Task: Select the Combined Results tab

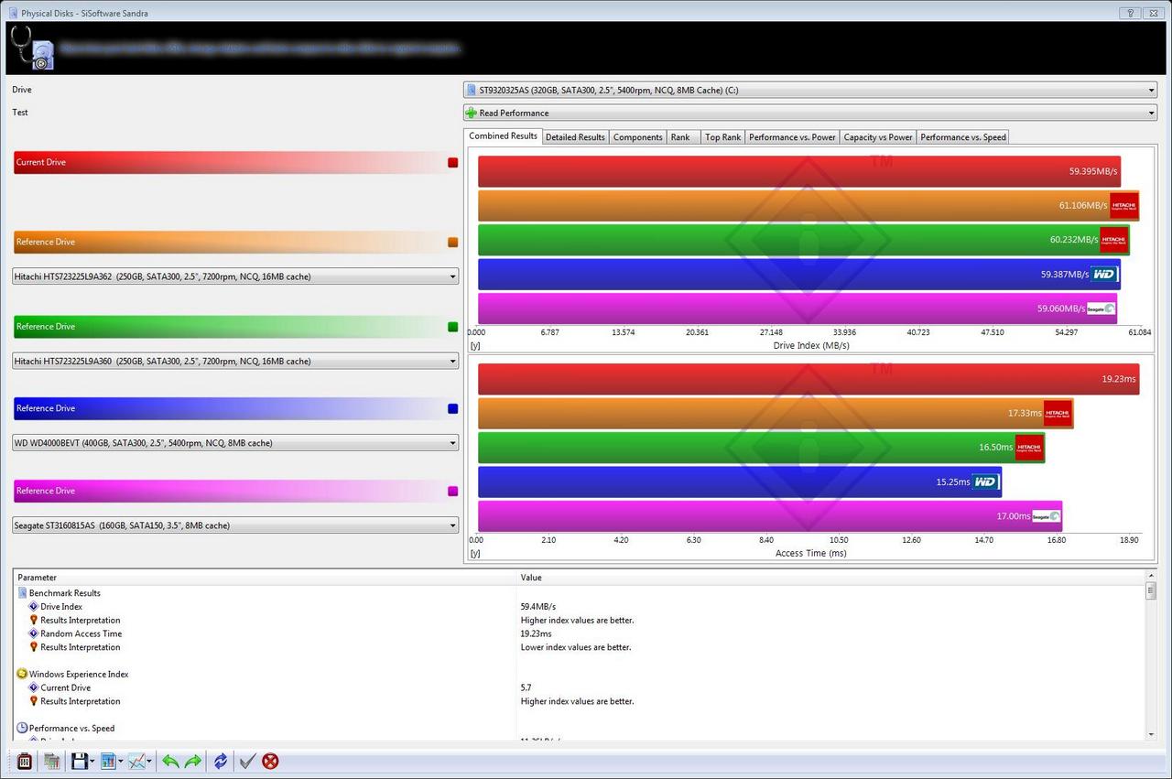Action: 503,135
